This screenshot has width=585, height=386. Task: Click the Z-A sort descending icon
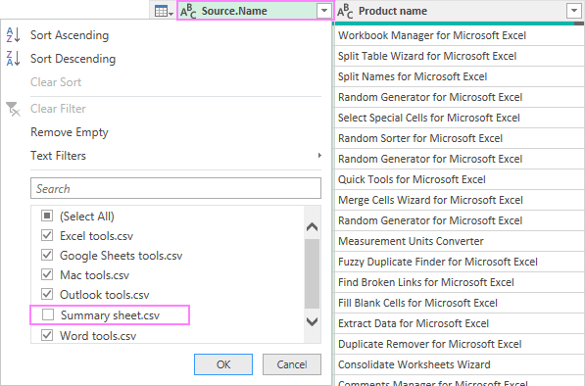pyautogui.click(x=13, y=59)
